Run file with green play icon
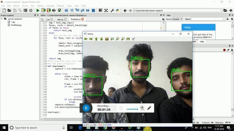234x131 pixels. pos(38,11)
